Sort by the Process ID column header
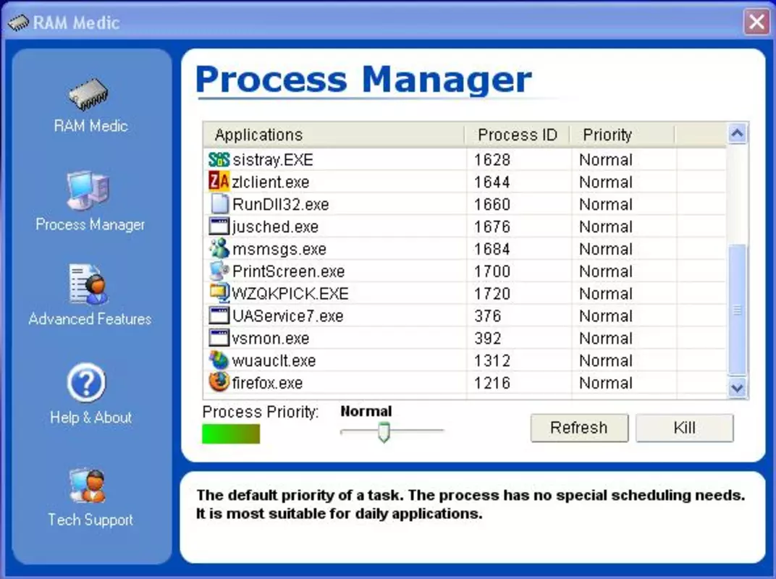The image size is (776, 579). point(517,135)
